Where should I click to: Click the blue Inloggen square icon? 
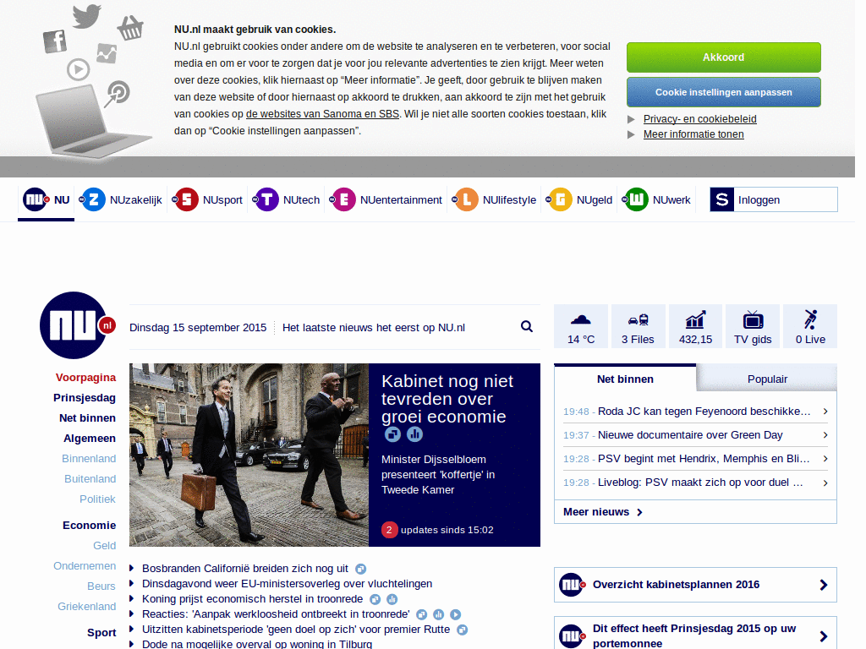(x=721, y=199)
